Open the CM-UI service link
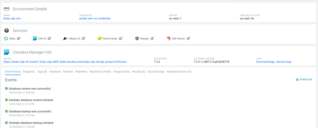 42,39
